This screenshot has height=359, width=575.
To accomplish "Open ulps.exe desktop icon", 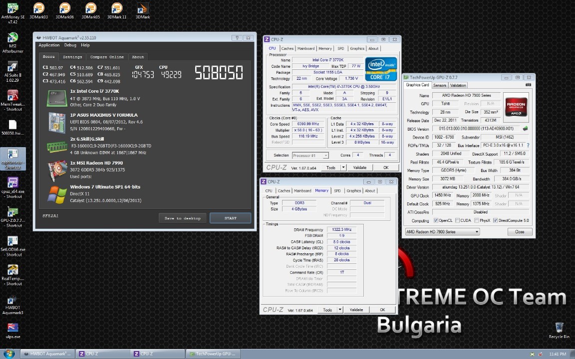I will tap(13, 331).
